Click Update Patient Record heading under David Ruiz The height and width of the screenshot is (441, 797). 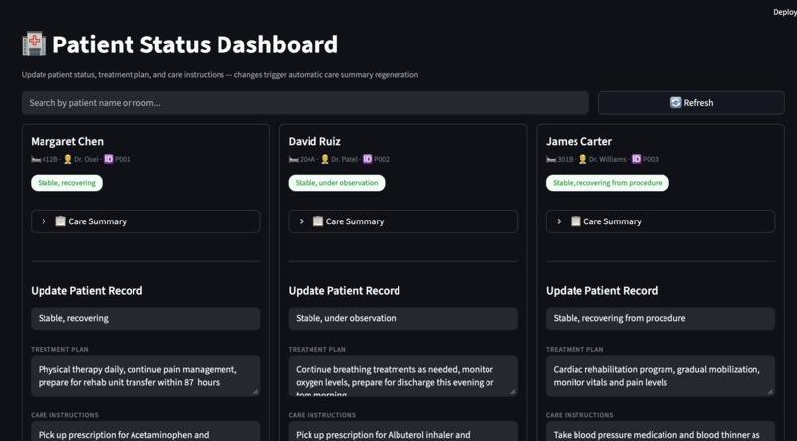[x=345, y=291]
